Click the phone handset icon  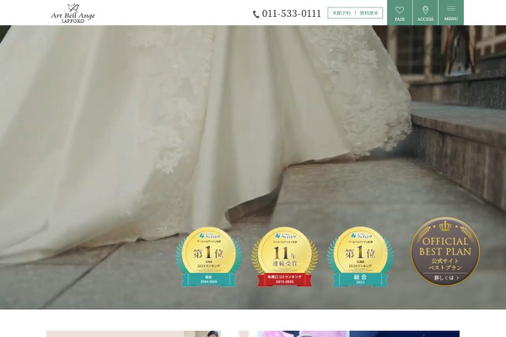[x=256, y=14]
